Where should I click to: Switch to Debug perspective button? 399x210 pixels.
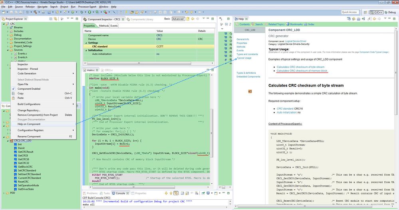point(390,12)
